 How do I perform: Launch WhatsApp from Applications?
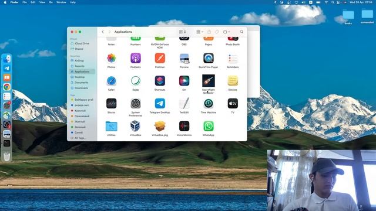[209, 126]
